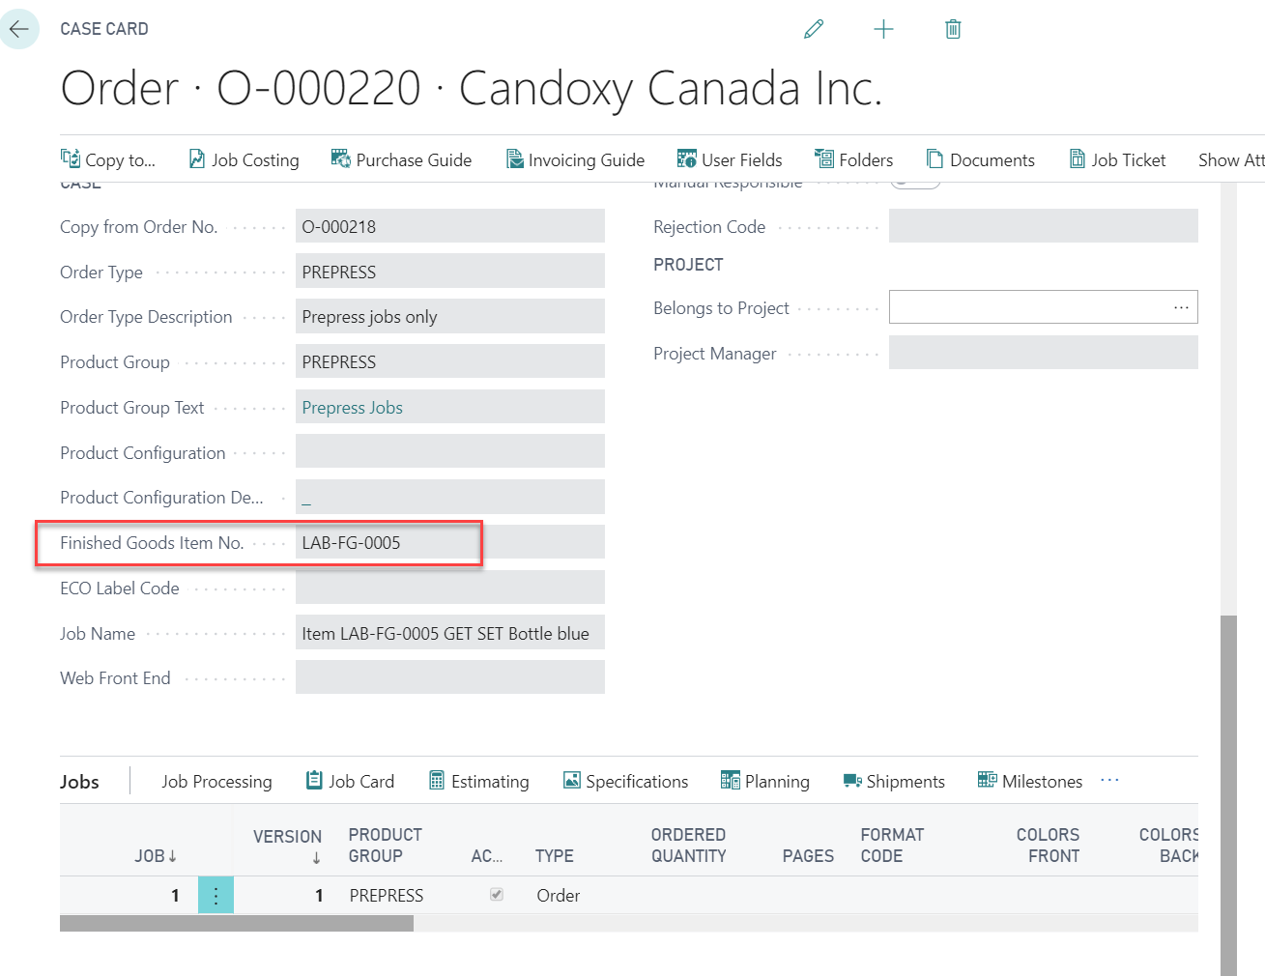Toggle the Manual Responsible switch
The width and height of the screenshot is (1265, 976).
coord(914,184)
